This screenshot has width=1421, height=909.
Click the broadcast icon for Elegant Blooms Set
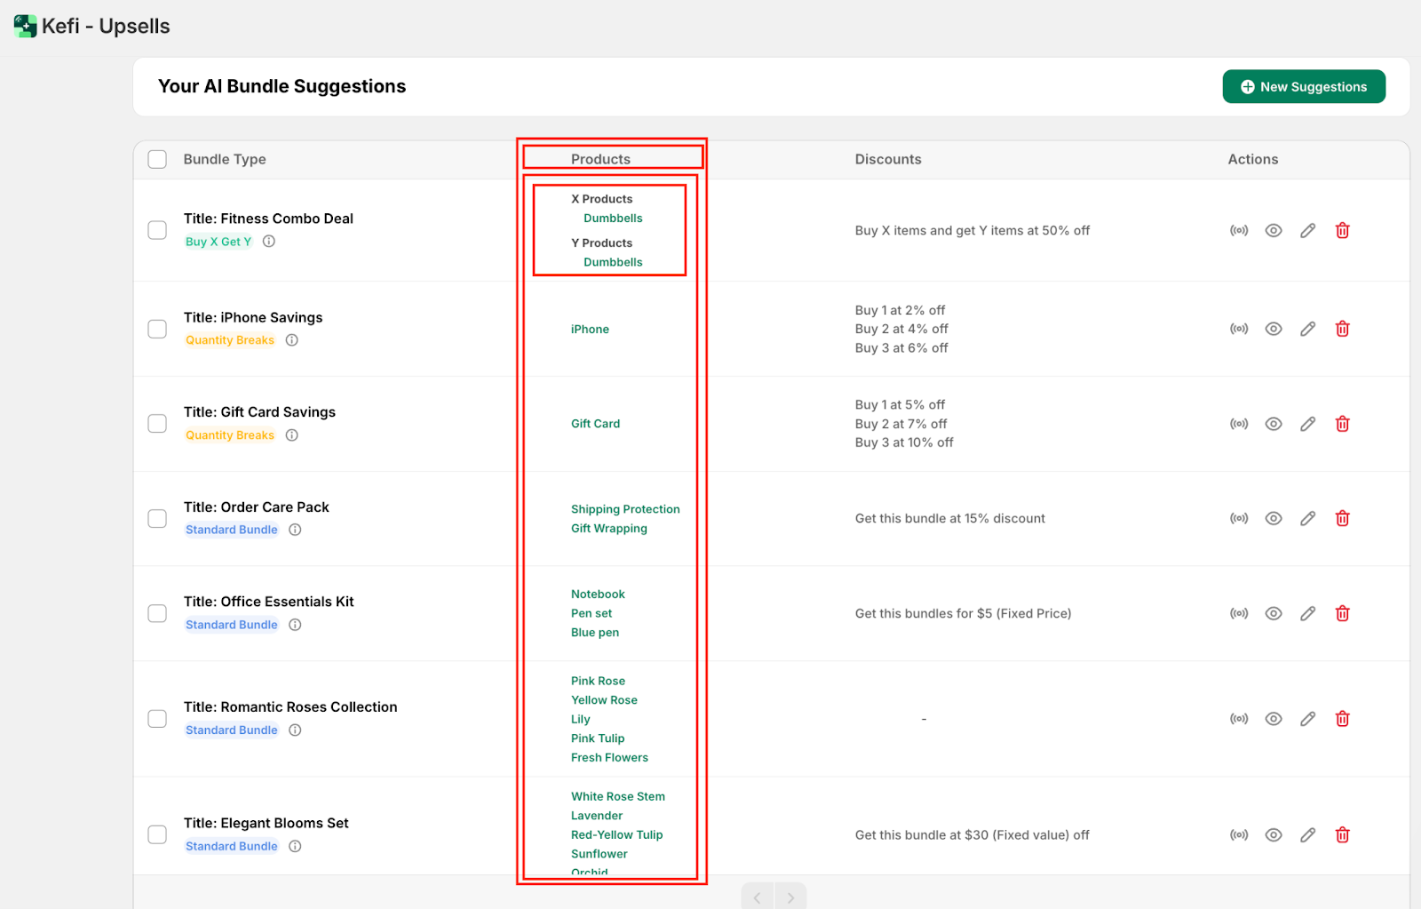[1239, 835]
